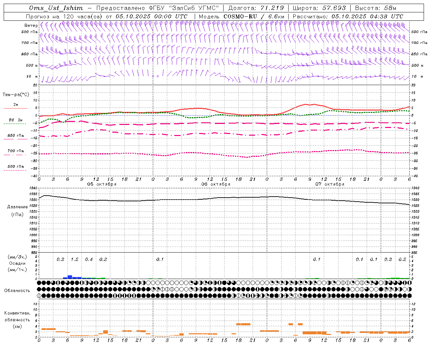Click the "Облачность" cloud cover label

click(17, 291)
